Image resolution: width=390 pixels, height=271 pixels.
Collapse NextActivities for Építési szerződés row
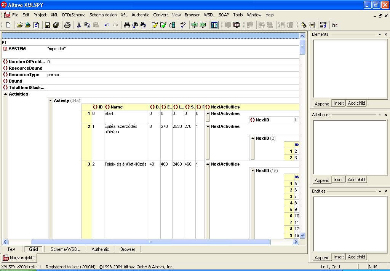[208, 126]
